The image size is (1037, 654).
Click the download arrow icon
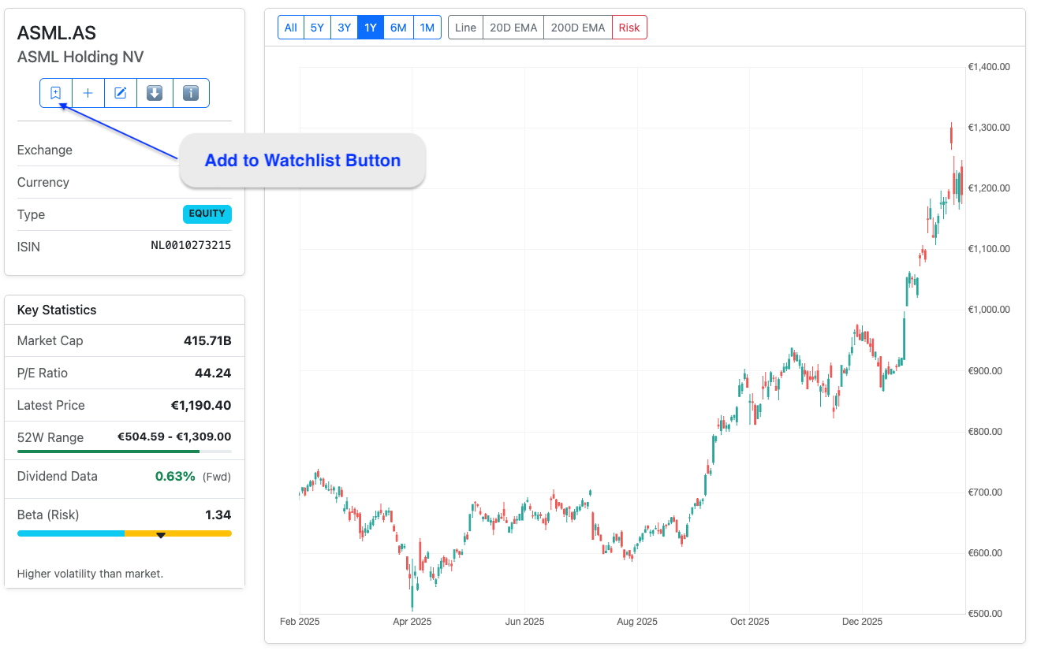click(x=155, y=93)
